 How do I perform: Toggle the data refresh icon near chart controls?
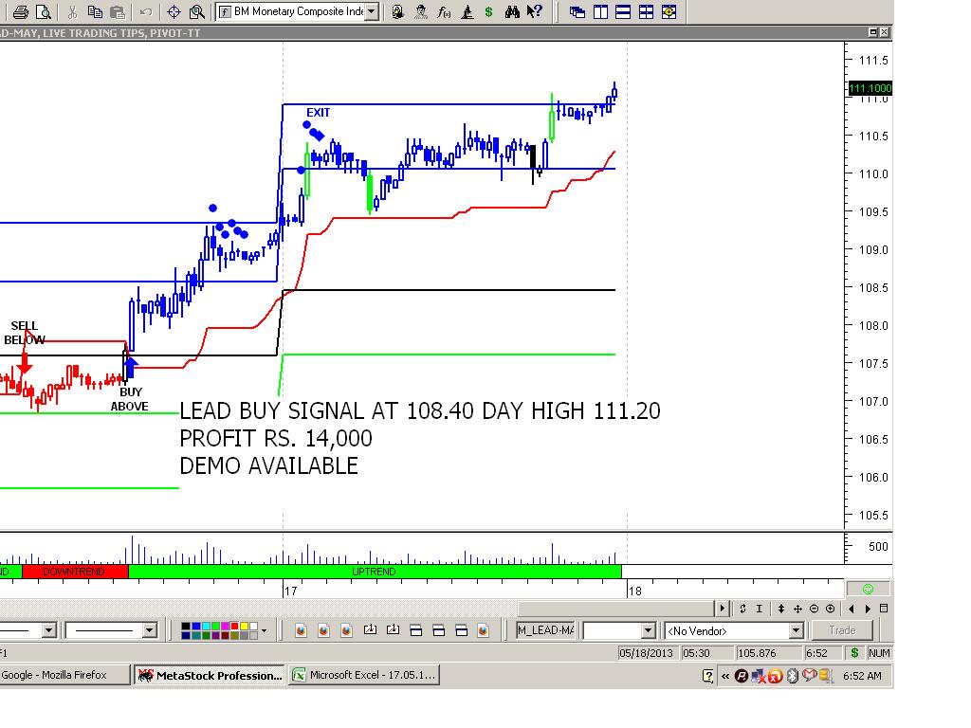pos(742,608)
